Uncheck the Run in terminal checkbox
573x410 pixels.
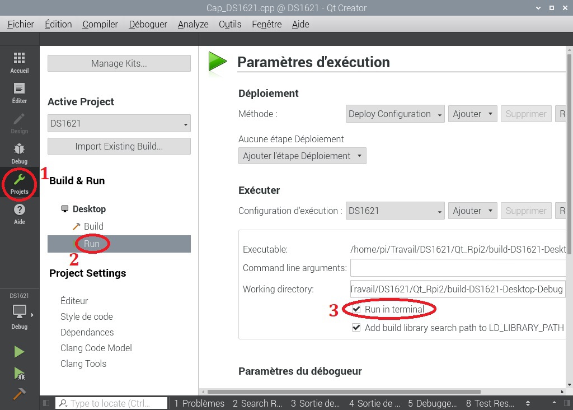(x=356, y=309)
